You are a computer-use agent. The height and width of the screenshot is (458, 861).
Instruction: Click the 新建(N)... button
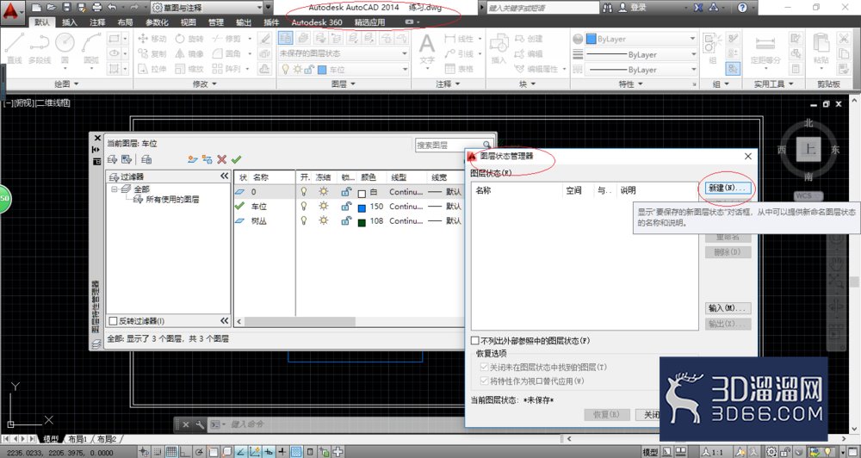click(x=728, y=188)
